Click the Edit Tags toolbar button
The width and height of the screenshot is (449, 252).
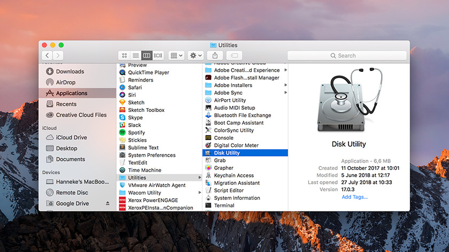click(x=234, y=55)
